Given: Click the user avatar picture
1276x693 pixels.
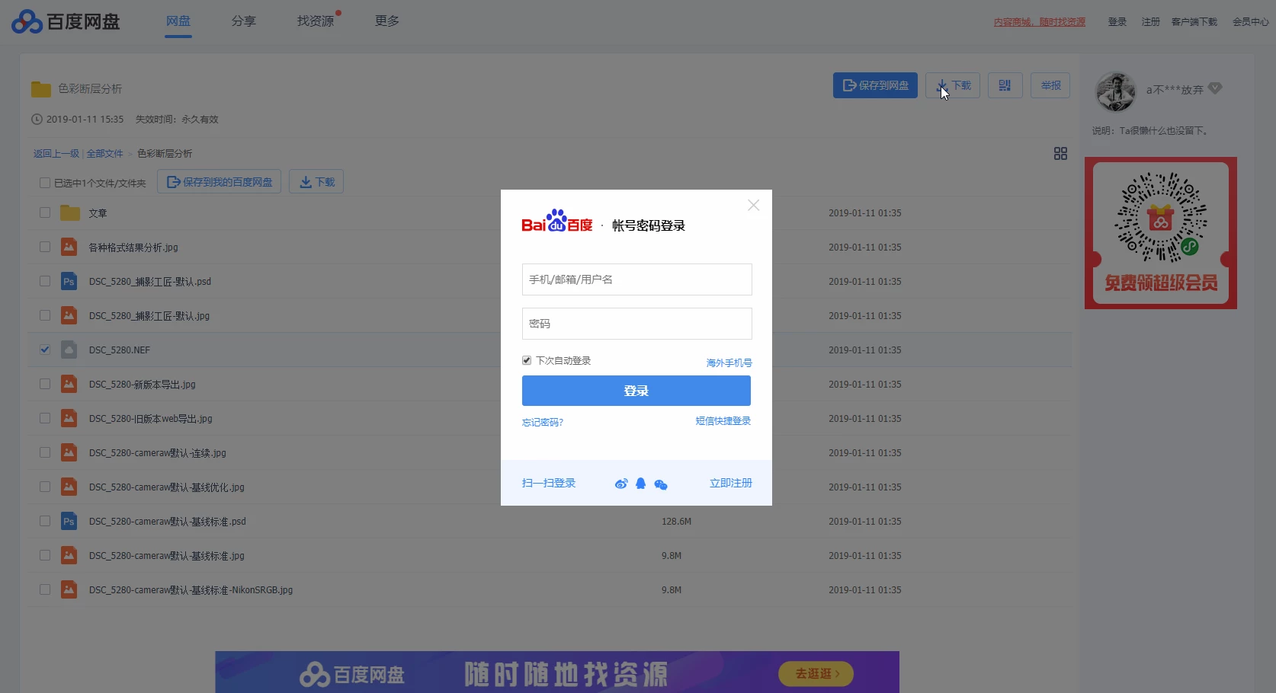Looking at the screenshot, I should (x=1116, y=91).
